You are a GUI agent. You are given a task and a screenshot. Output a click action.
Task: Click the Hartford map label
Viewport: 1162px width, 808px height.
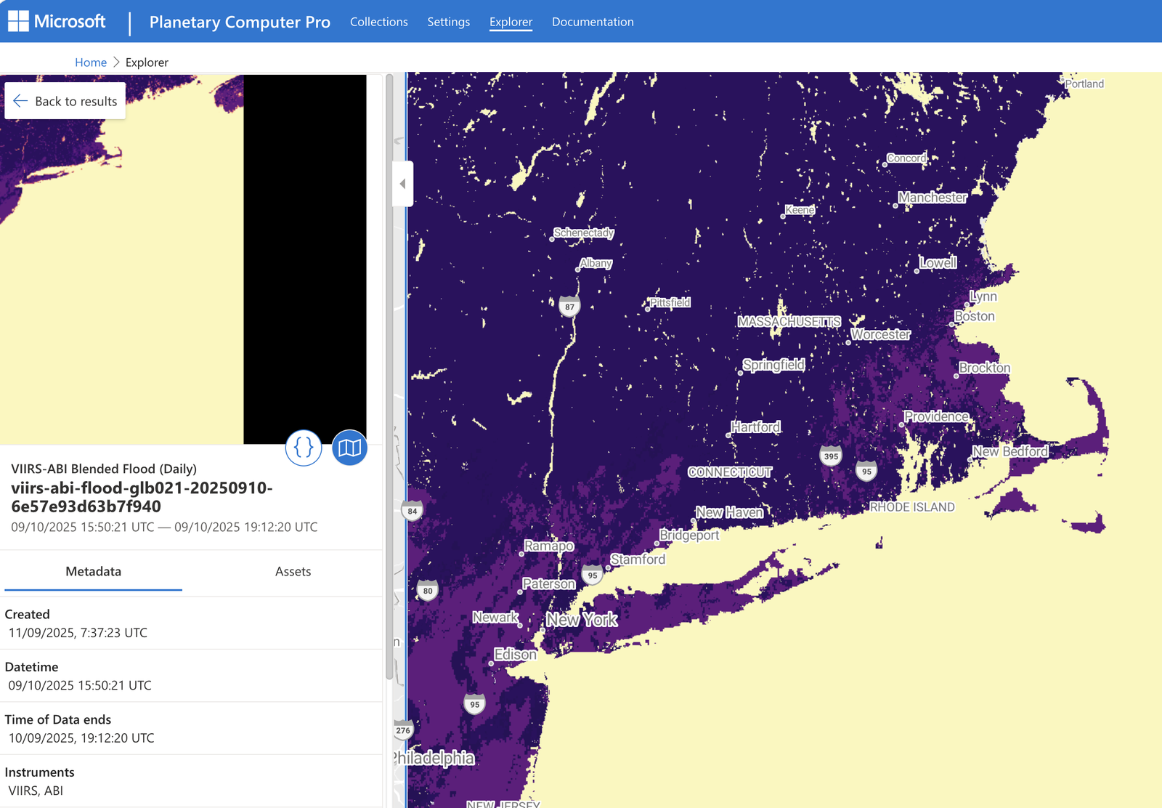756,427
